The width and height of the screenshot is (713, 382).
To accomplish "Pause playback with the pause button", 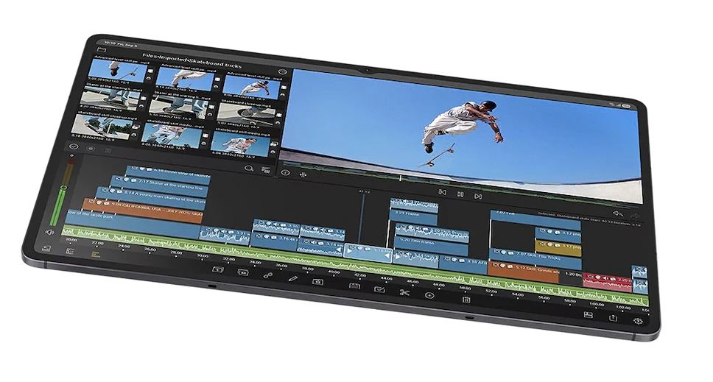I will pos(460,194).
